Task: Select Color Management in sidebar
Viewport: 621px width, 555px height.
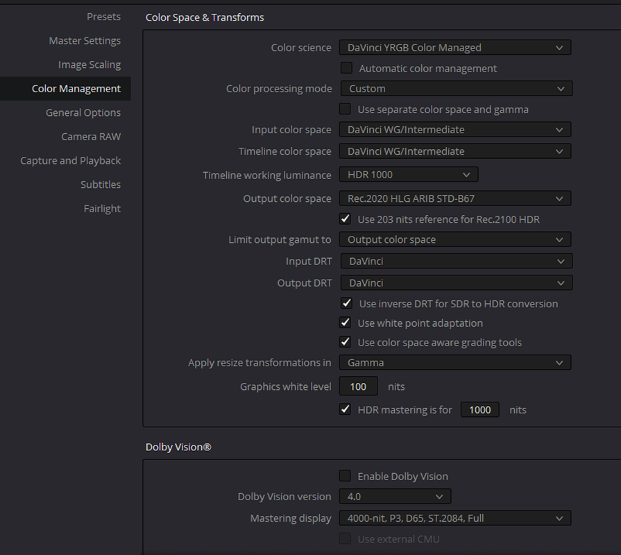Action: pos(65,89)
